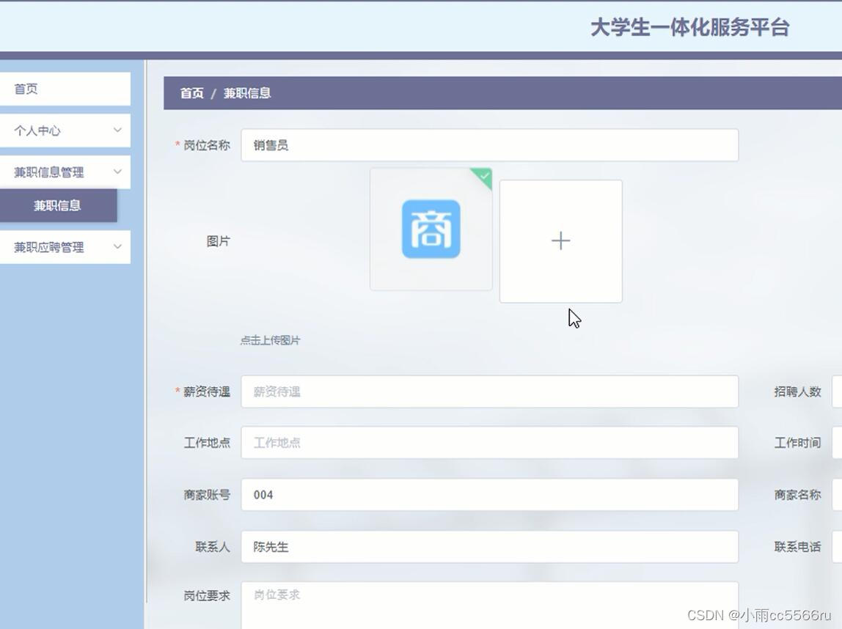Image resolution: width=842 pixels, height=629 pixels.
Task: Focus the 工作地点 input field
Action: (490, 443)
